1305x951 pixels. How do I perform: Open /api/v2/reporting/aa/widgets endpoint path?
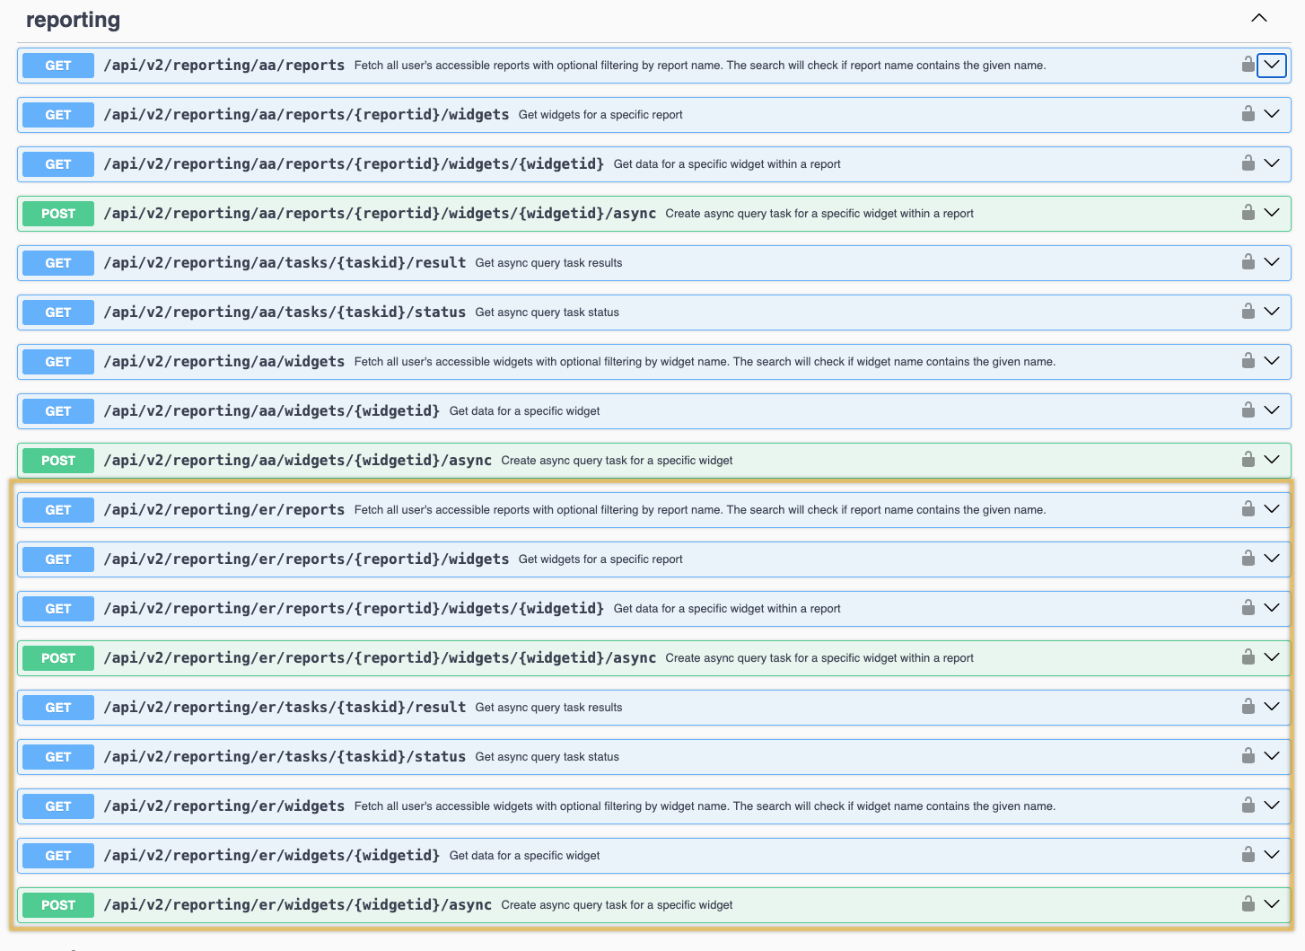pyautogui.click(x=223, y=362)
